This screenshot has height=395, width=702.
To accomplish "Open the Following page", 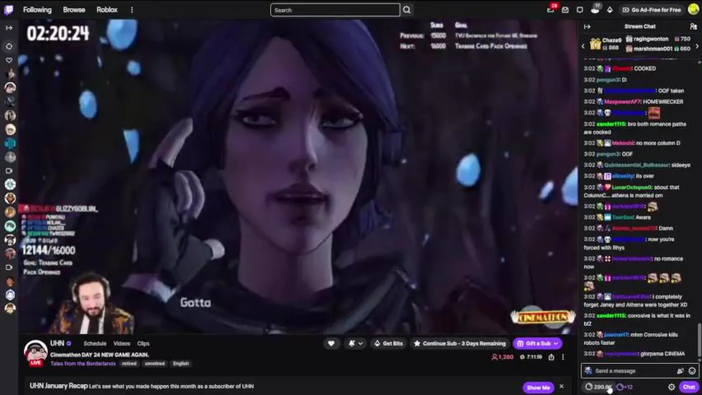I will tap(37, 10).
